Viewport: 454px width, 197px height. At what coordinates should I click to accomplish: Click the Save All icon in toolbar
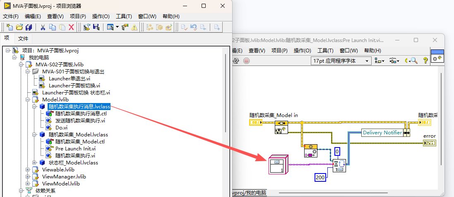click(x=29, y=27)
